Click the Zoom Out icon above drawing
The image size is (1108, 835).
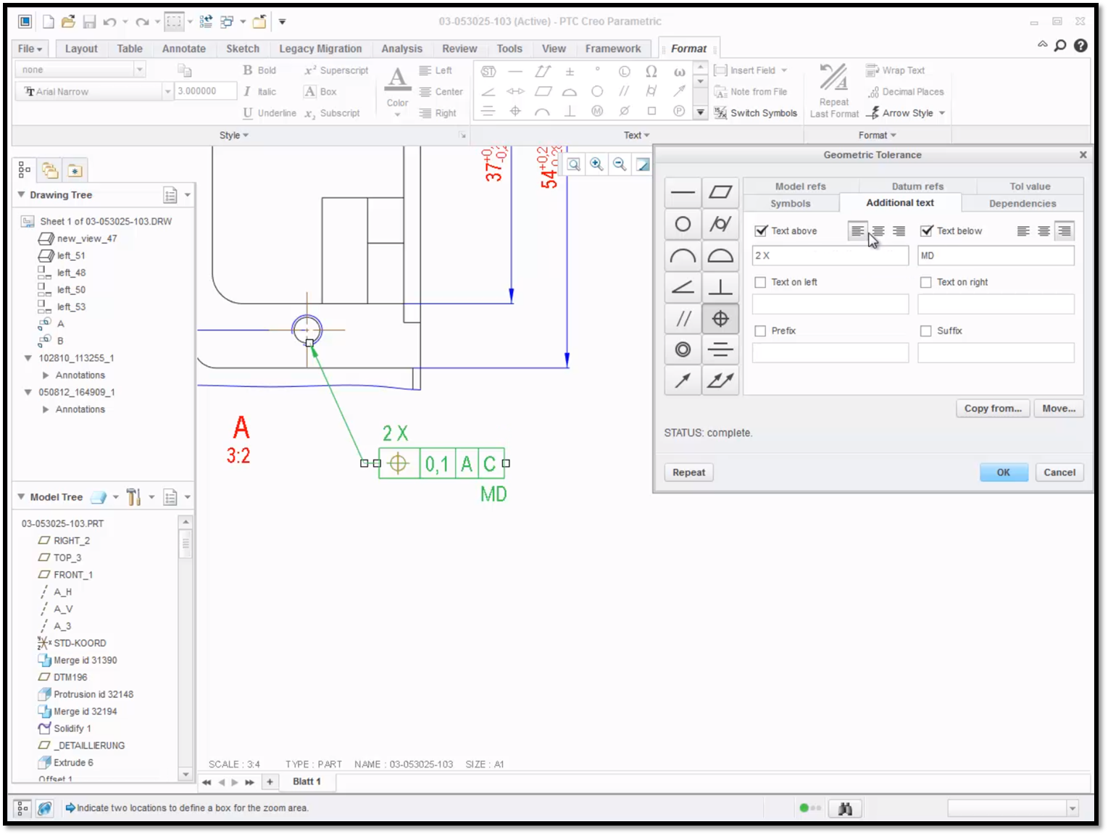[620, 165]
